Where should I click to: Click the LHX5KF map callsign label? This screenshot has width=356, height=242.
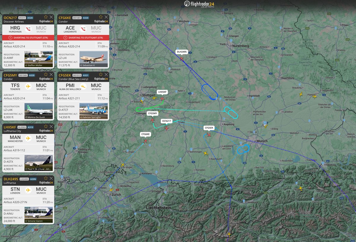click(x=163, y=92)
